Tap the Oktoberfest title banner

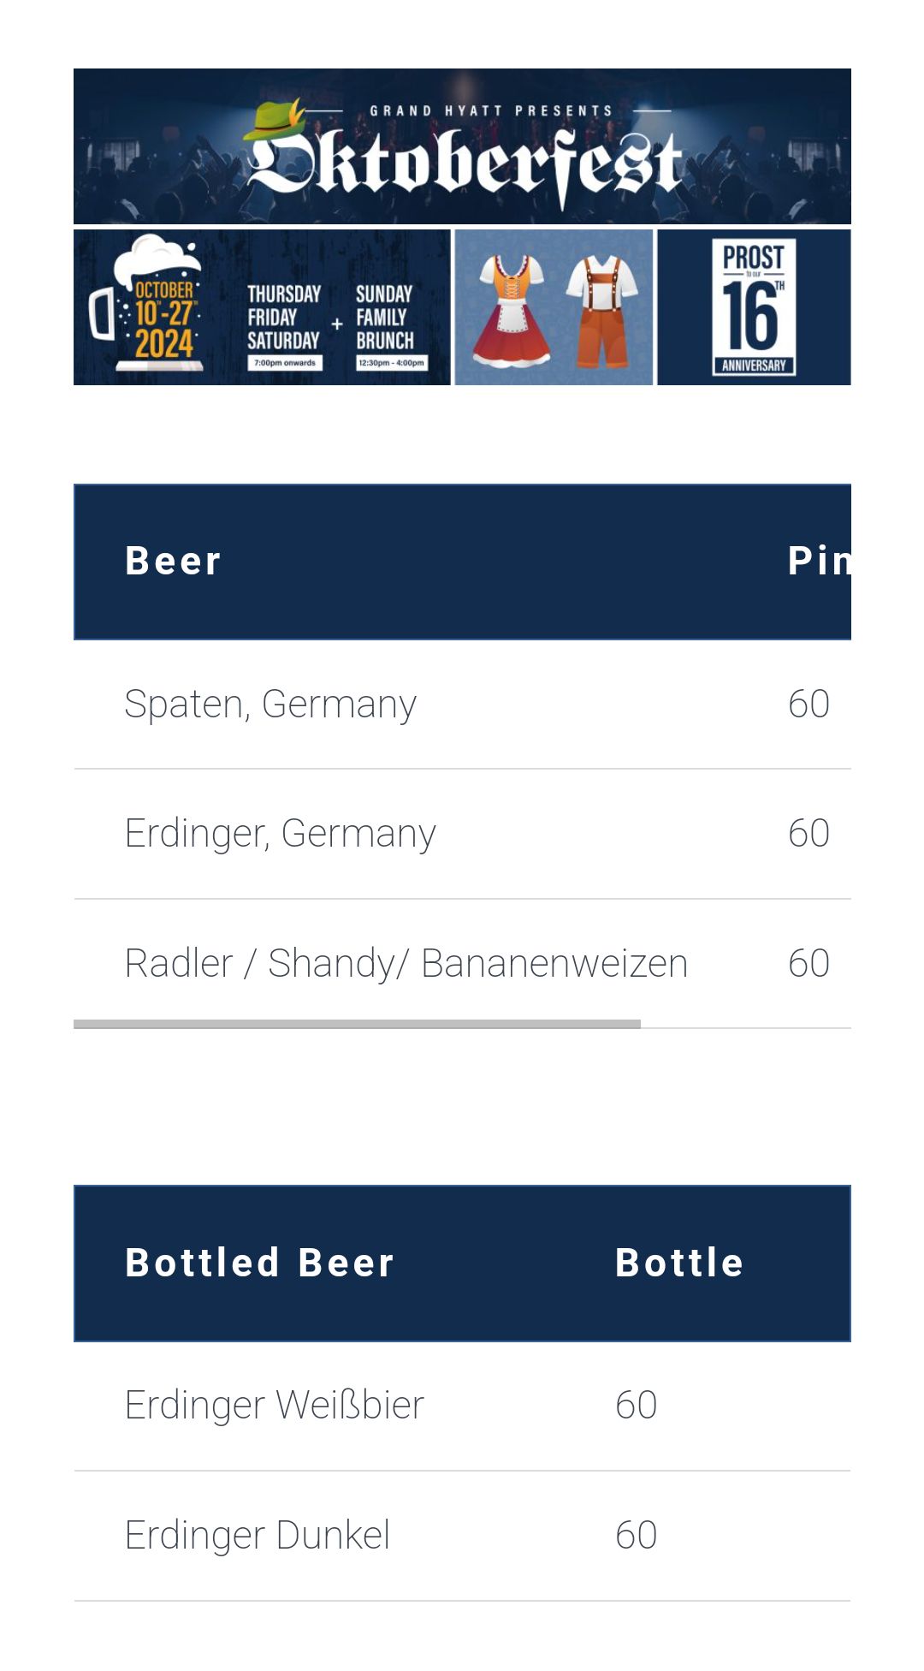pyautogui.click(x=462, y=146)
